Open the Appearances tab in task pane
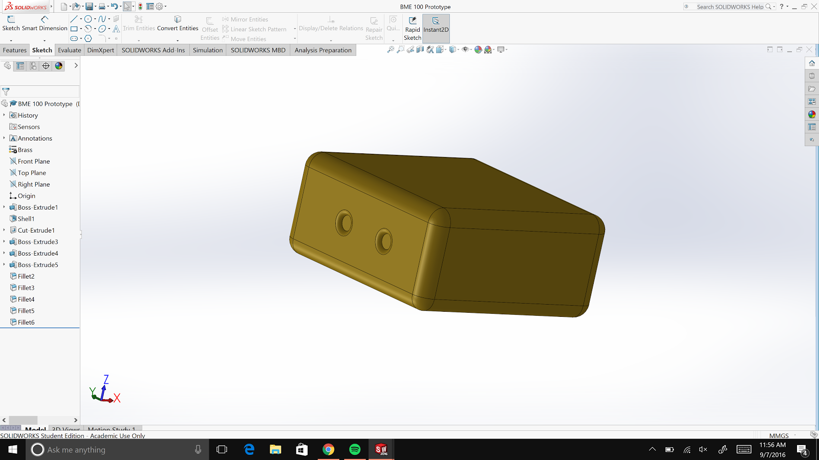This screenshot has width=819, height=460. tap(812, 114)
